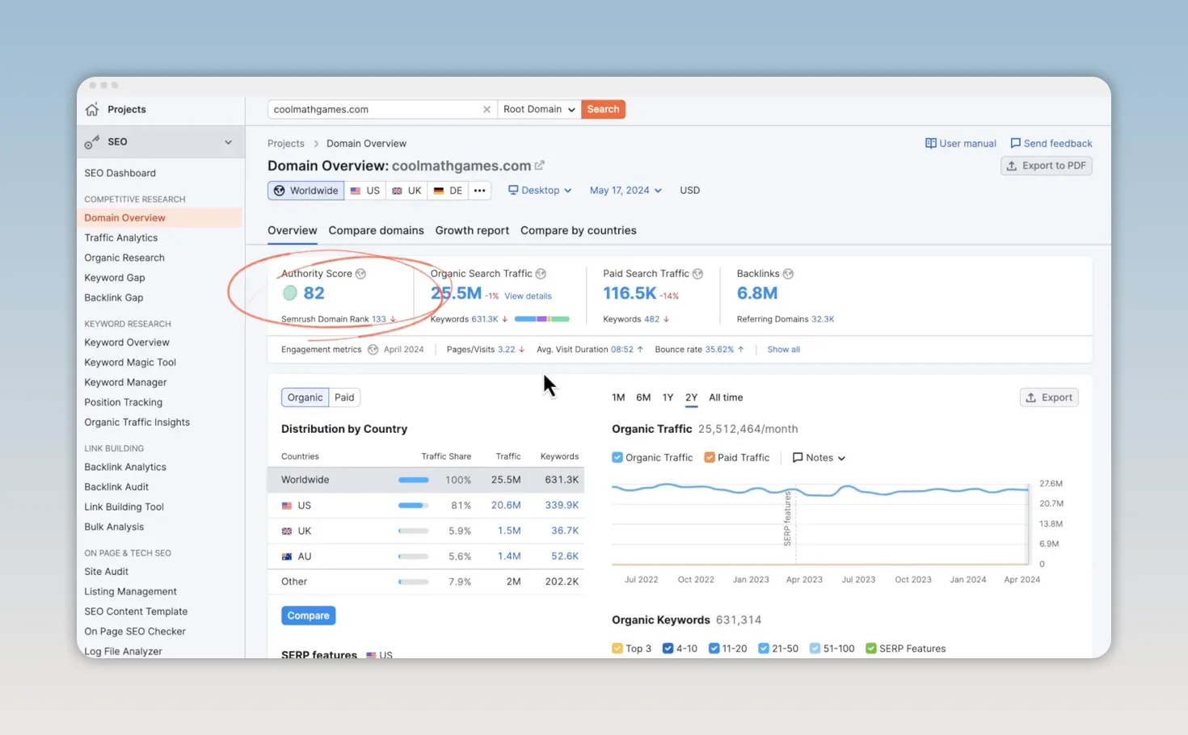Switch distribution to Paid
Viewport: 1188px width, 735px height.
[x=344, y=397]
